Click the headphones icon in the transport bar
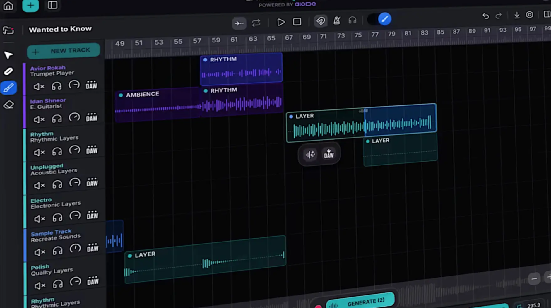The image size is (551, 308). pyautogui.click(x=352, y=20)
